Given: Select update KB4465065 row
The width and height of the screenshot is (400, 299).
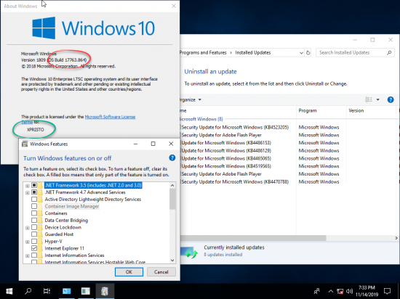Looking at the screenshot, I should coord(225,158).
